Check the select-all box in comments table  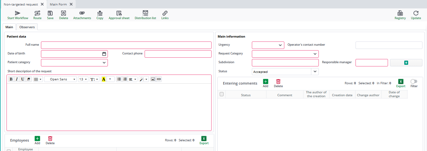click(222, 94)
